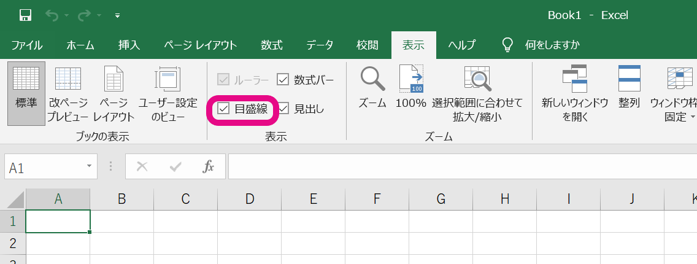
Task: Click the formula bar input field
Action: 460,166
